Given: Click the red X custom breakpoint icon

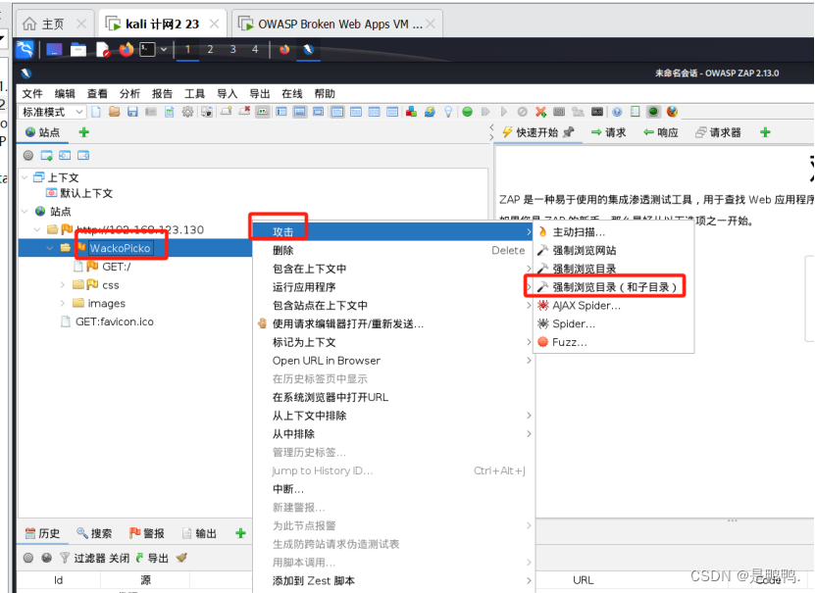Looking at the screenshot, I should pos(540,112).
